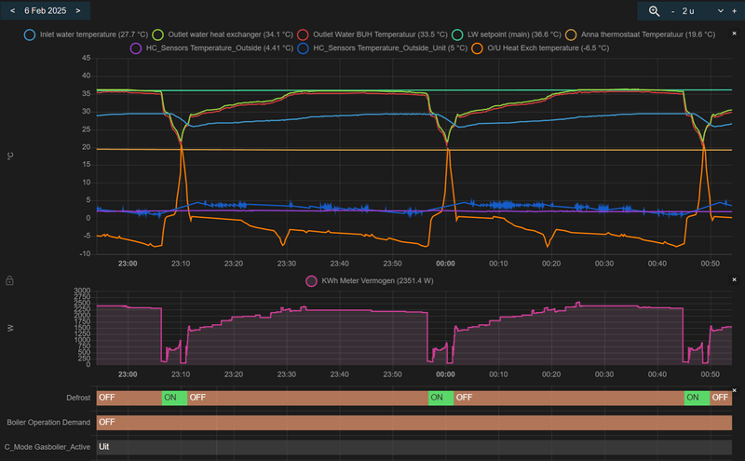Open the 2 u time range dropdown
This screenshot has height=461, width=745.
[703, 11]
